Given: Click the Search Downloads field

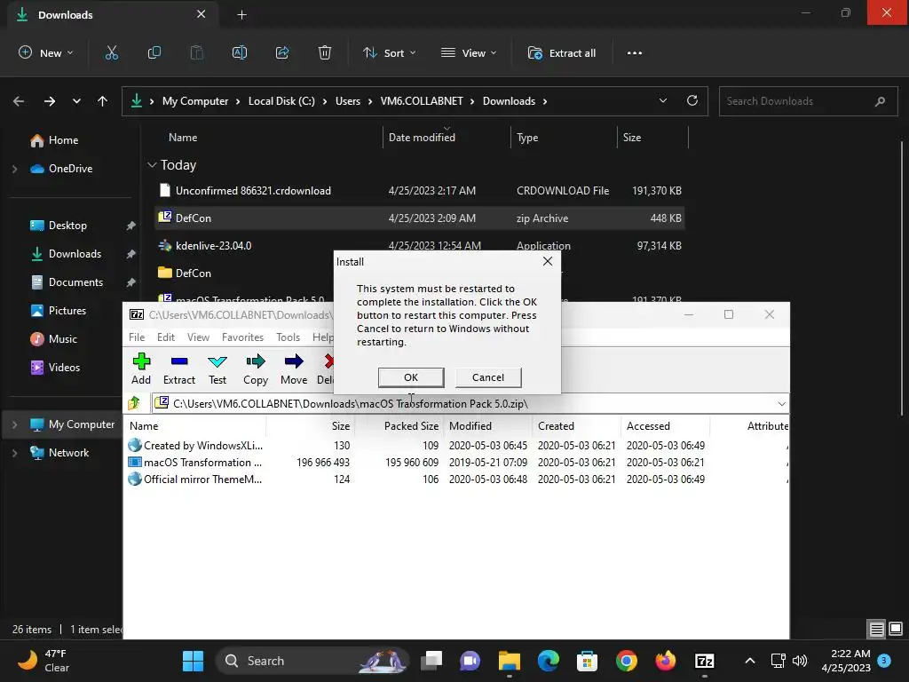Looking at the screenshot, I should click(808, 101).
